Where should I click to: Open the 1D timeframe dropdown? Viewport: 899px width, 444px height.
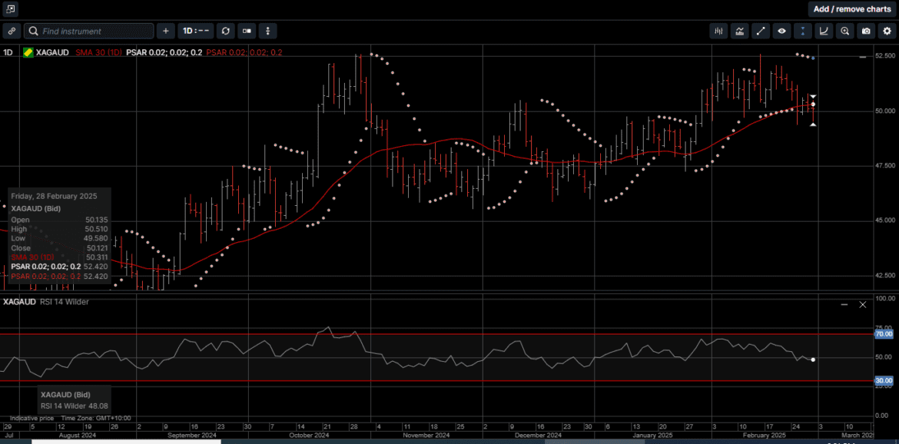click(x=195, y=31)
